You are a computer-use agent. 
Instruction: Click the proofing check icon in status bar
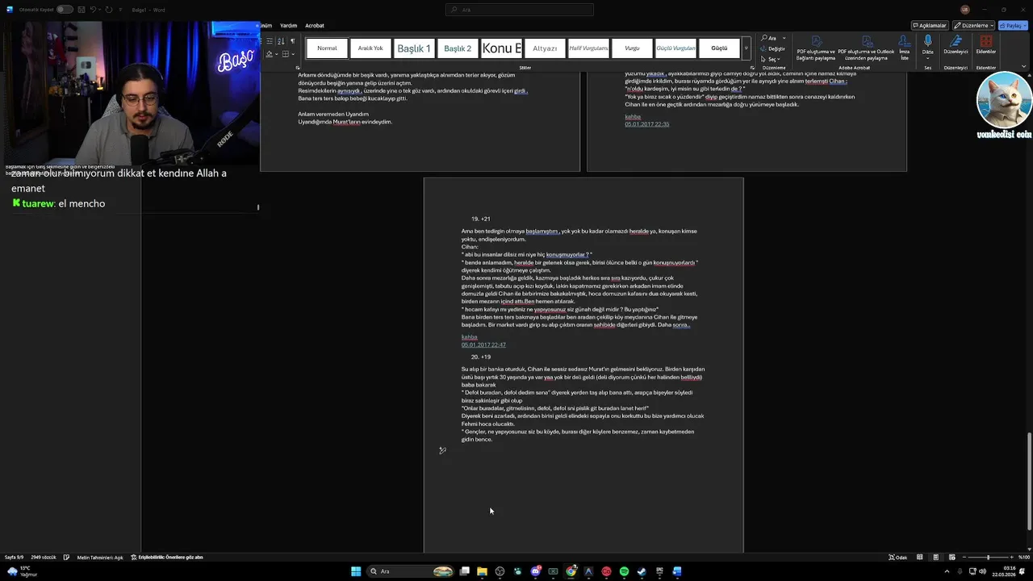click(66, 558)
